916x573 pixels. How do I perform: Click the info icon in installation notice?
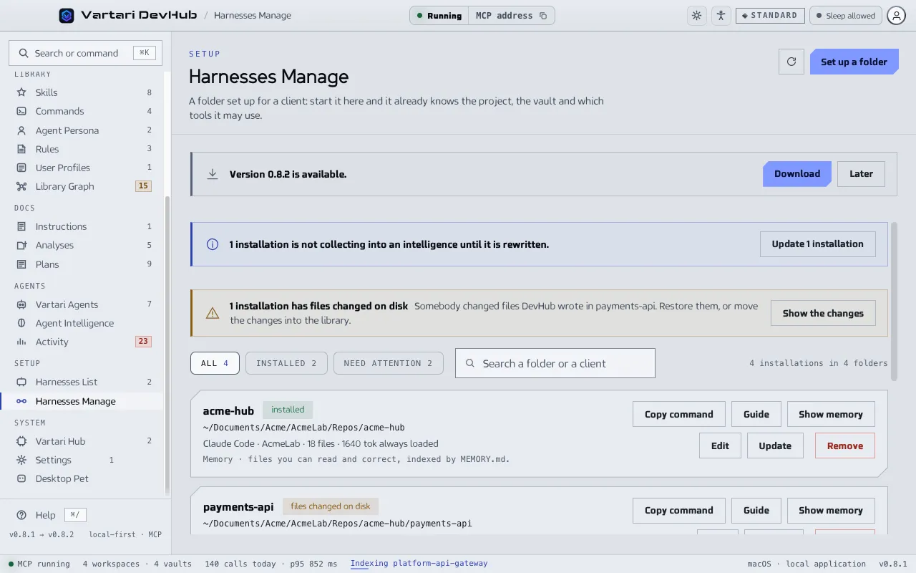tap(212, 244)
